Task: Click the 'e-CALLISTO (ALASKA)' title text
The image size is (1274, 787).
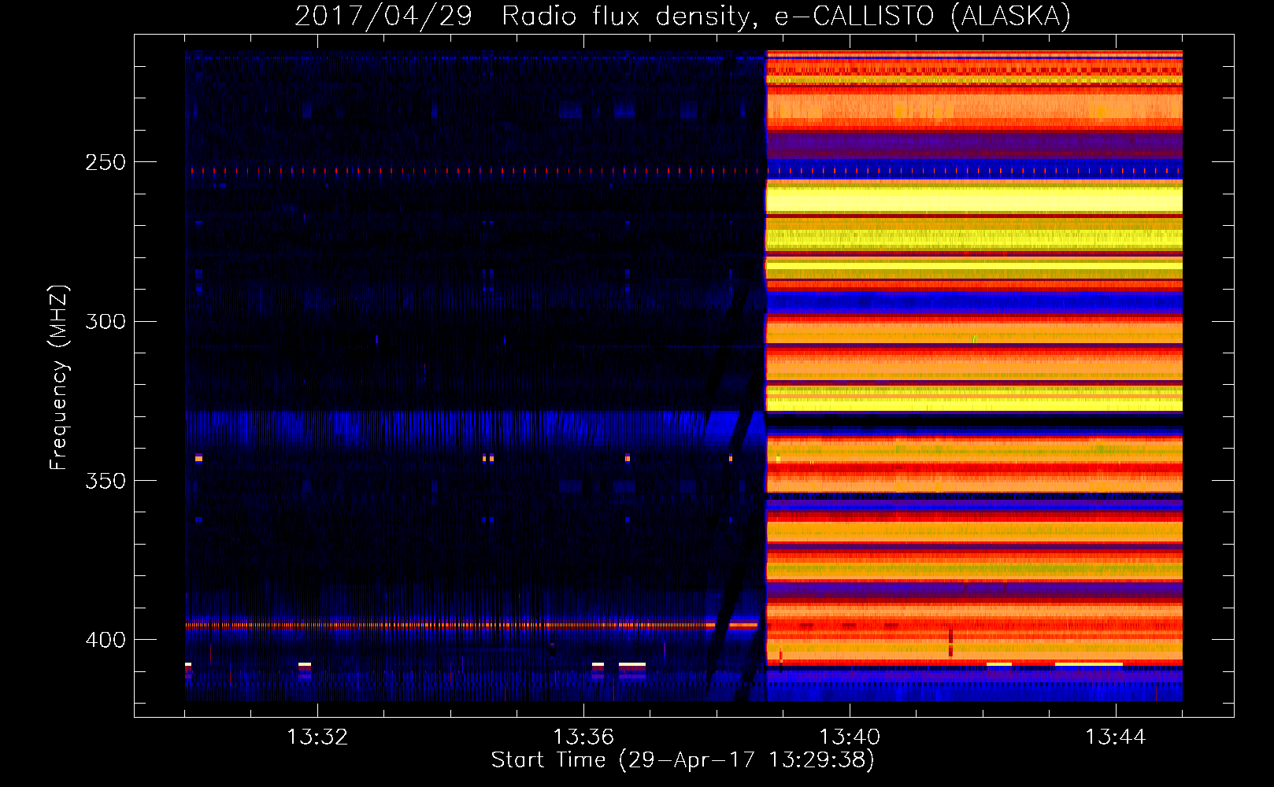Action: point(923,17)
